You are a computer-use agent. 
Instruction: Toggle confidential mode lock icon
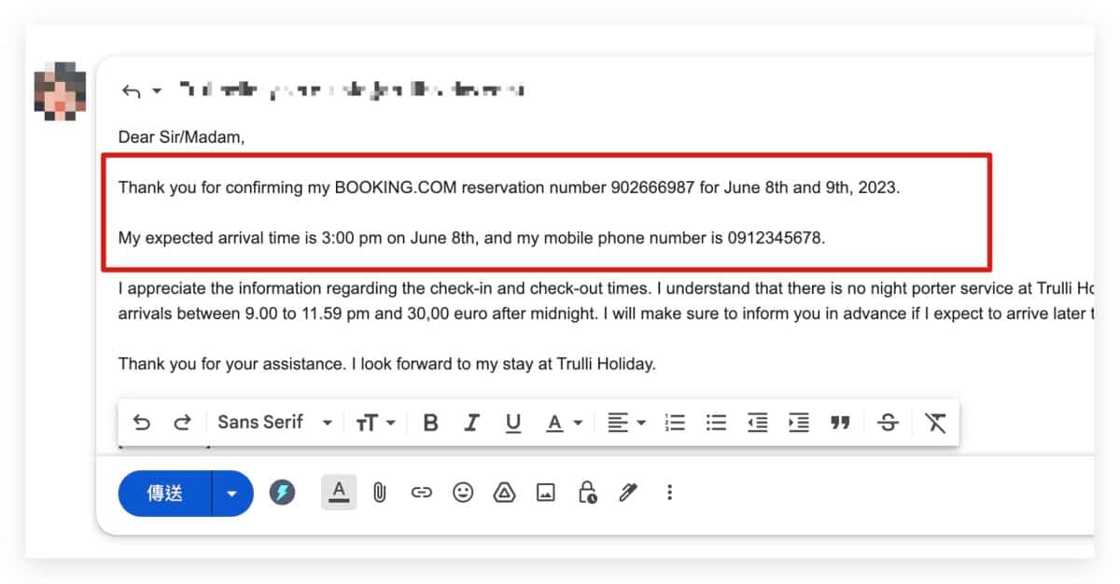coord(587,492)
